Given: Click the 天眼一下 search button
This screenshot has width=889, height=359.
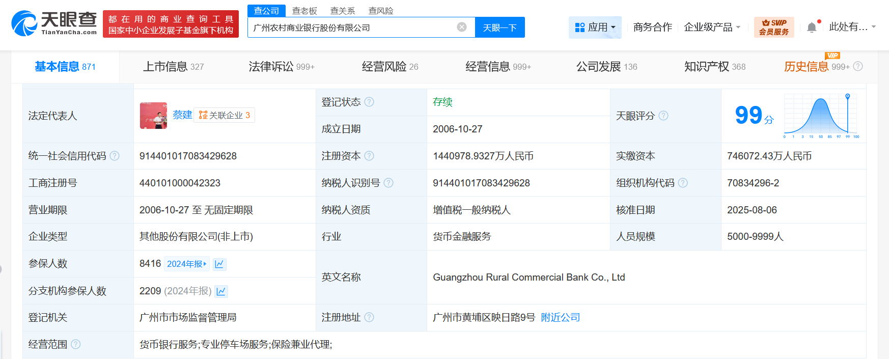Looking at the screenshot, I should 499,27.
